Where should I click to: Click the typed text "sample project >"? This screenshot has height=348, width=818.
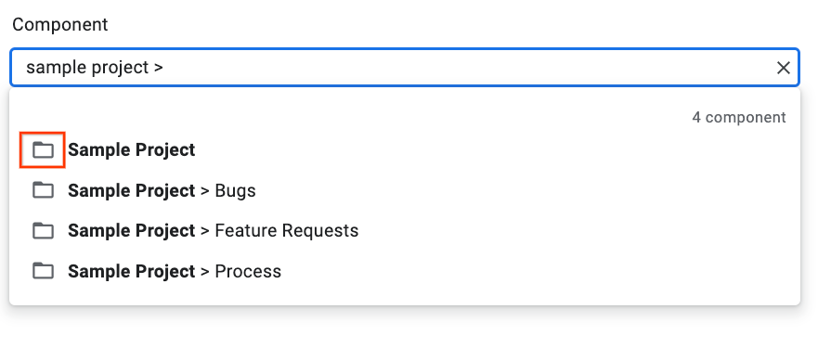click(95, 68)
